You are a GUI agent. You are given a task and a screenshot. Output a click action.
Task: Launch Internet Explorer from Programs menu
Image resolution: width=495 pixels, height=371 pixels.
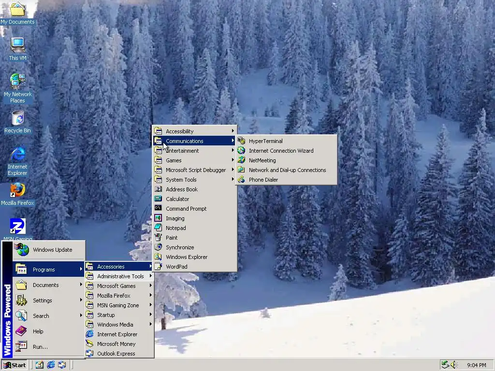[x=119, y=334]
